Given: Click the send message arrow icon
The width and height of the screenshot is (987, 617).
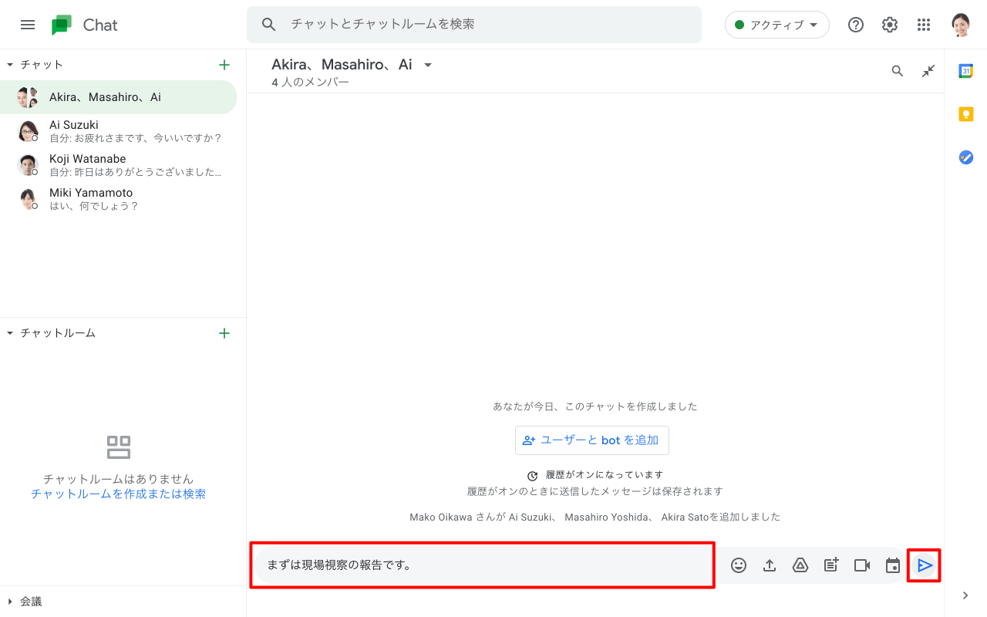Looking at the screenshot, I should click(x=925, y=565).
